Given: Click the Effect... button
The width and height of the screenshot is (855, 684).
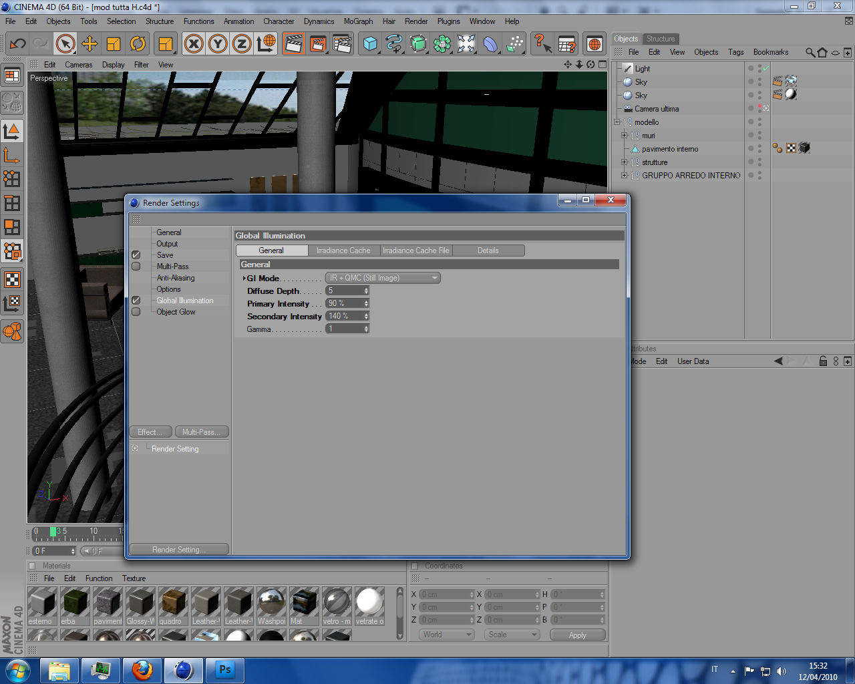Looking at the screenshot, I should pos(150,432).
